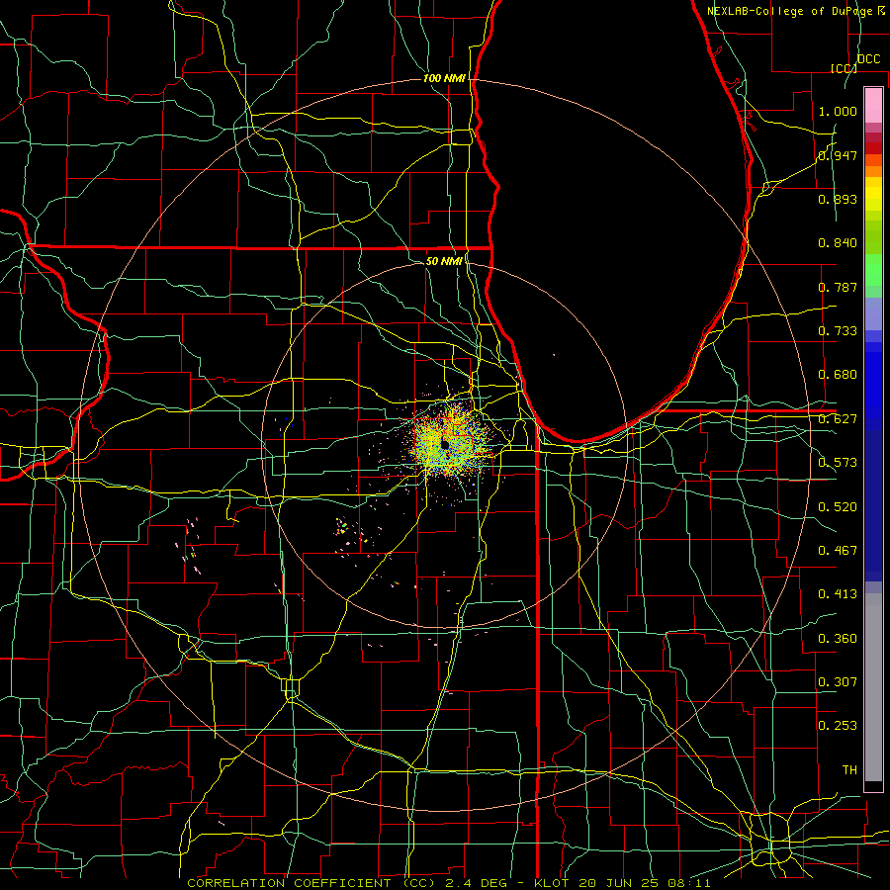This screenshot has height=890, width=890.
Task: Select the 0.360 color scale value
Action: [x=838, y=638]
